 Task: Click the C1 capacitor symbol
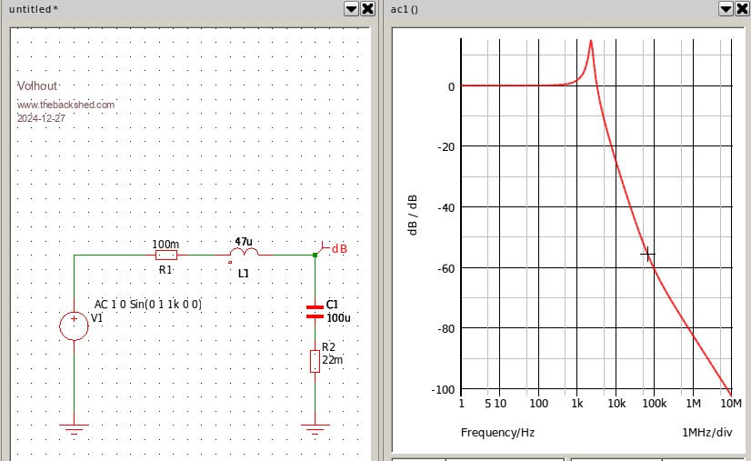point(315,311)
